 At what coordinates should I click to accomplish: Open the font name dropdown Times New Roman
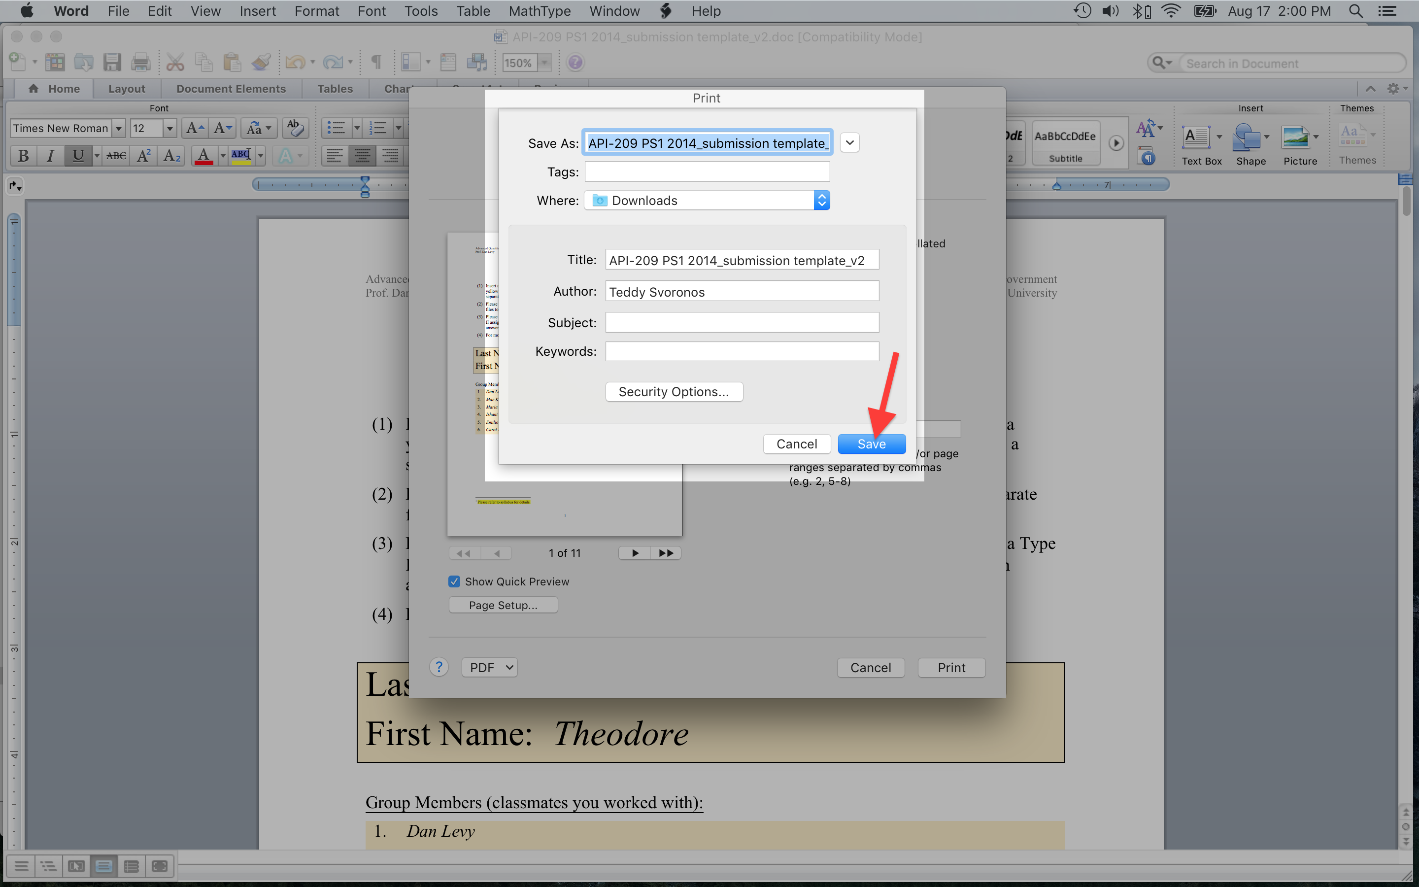[x=118, y=129]
